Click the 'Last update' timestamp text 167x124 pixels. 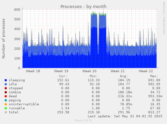point(125,116)
